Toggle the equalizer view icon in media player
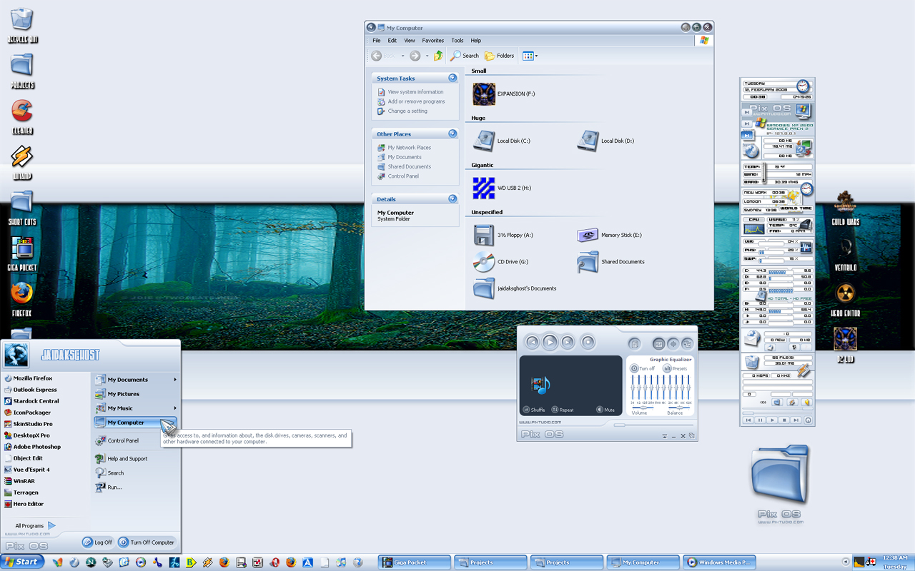 [659, 344]
